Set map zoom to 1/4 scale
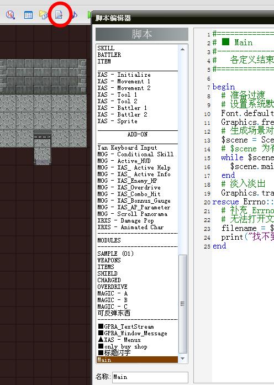This screenshot has height=385, width=274. click(x=10, y=15)
